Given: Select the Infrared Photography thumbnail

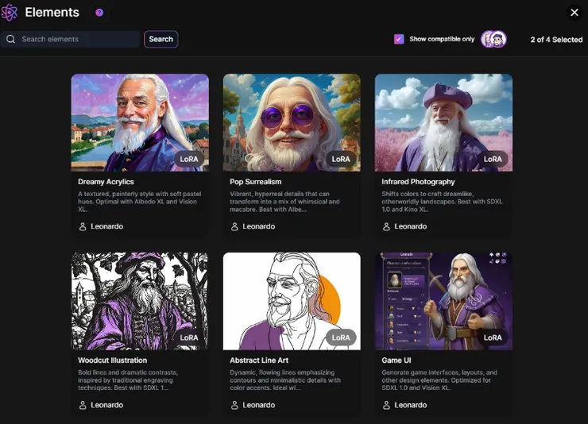Looking at the screenshot, I should click(443, 122).
